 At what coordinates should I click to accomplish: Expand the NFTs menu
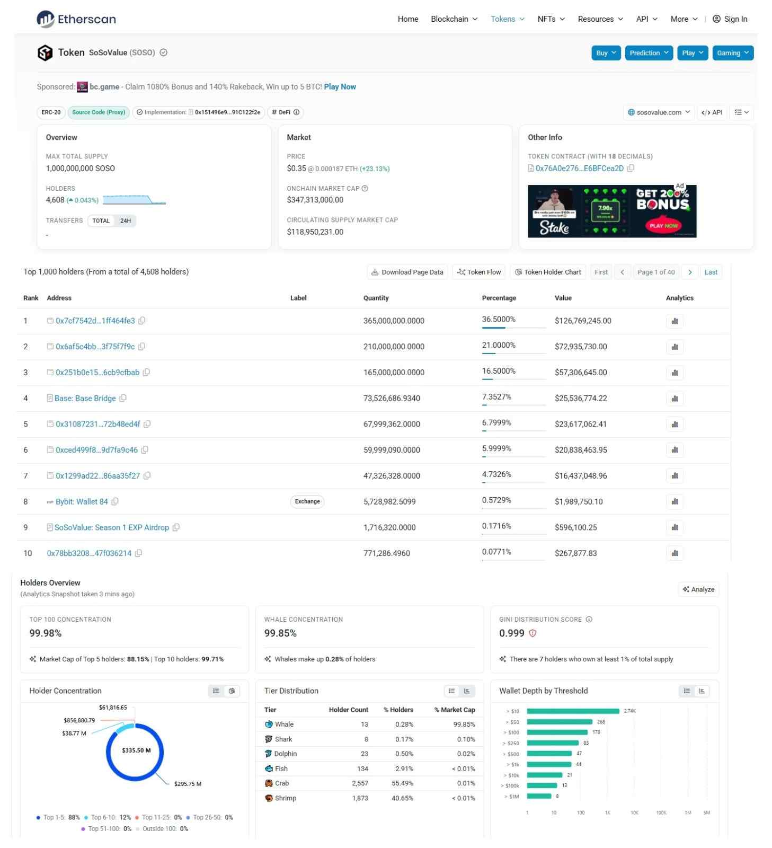[551, 19]
